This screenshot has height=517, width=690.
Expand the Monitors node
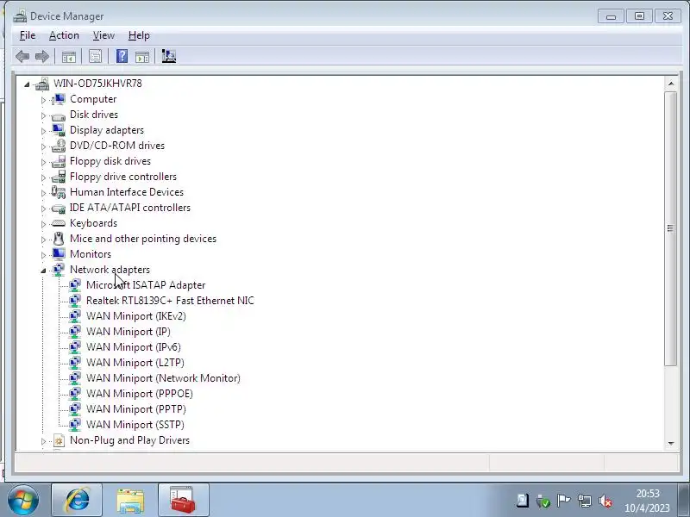[x=43, y=254]
